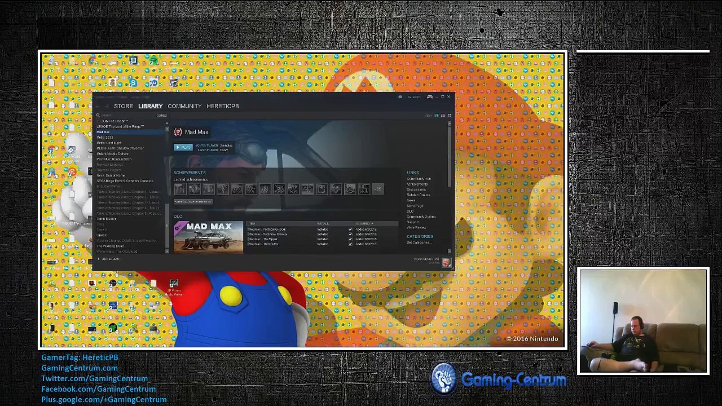Click the second locked achievement icon

(x=194, y=189)
